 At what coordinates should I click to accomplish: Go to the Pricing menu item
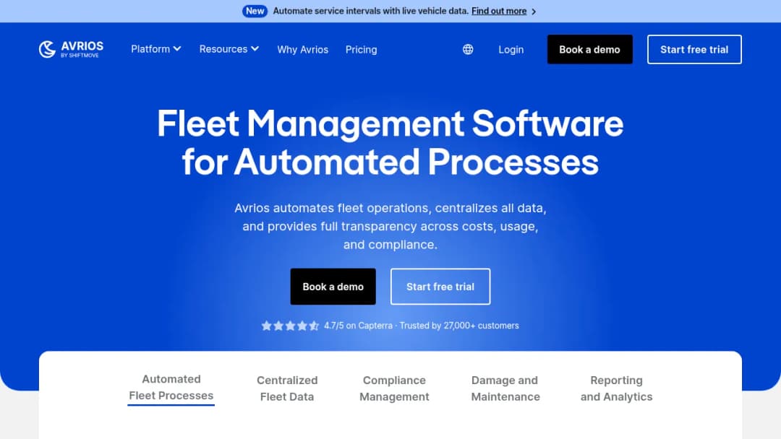tap(361, 50)
